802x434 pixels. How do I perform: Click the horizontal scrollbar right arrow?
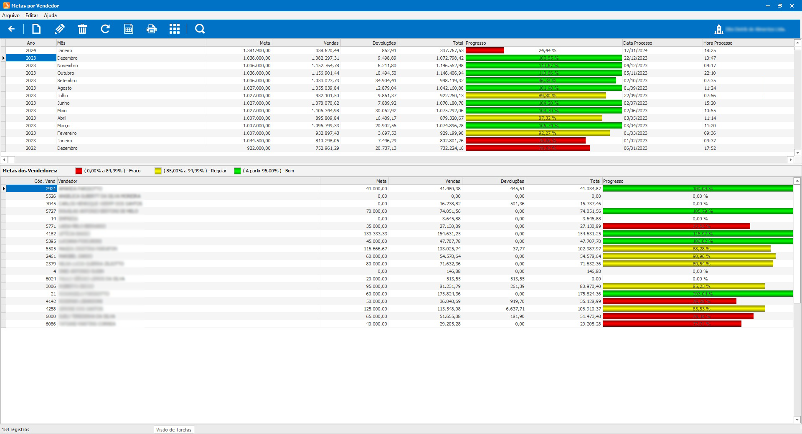click(790, 159)
